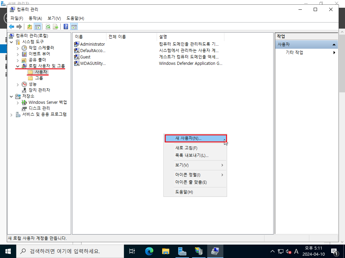The image size is (345, 258).
Task: Select the WDAGUtility... user icon
Action: 76,63
